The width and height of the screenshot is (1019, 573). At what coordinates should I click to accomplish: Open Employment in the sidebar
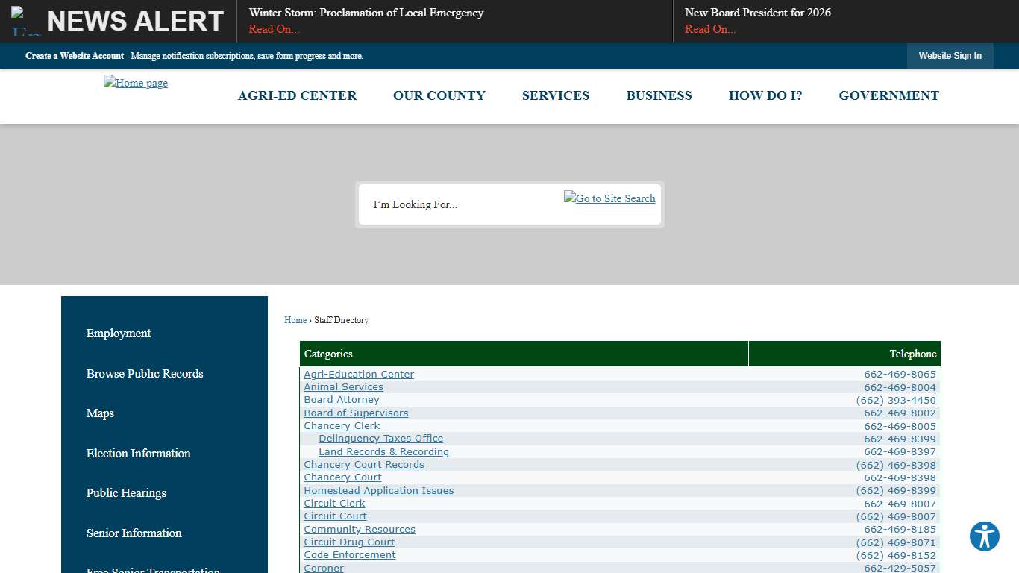119,334
